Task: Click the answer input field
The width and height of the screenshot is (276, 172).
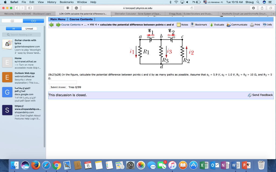Action: pyautogui.click(x=63, y=82)
